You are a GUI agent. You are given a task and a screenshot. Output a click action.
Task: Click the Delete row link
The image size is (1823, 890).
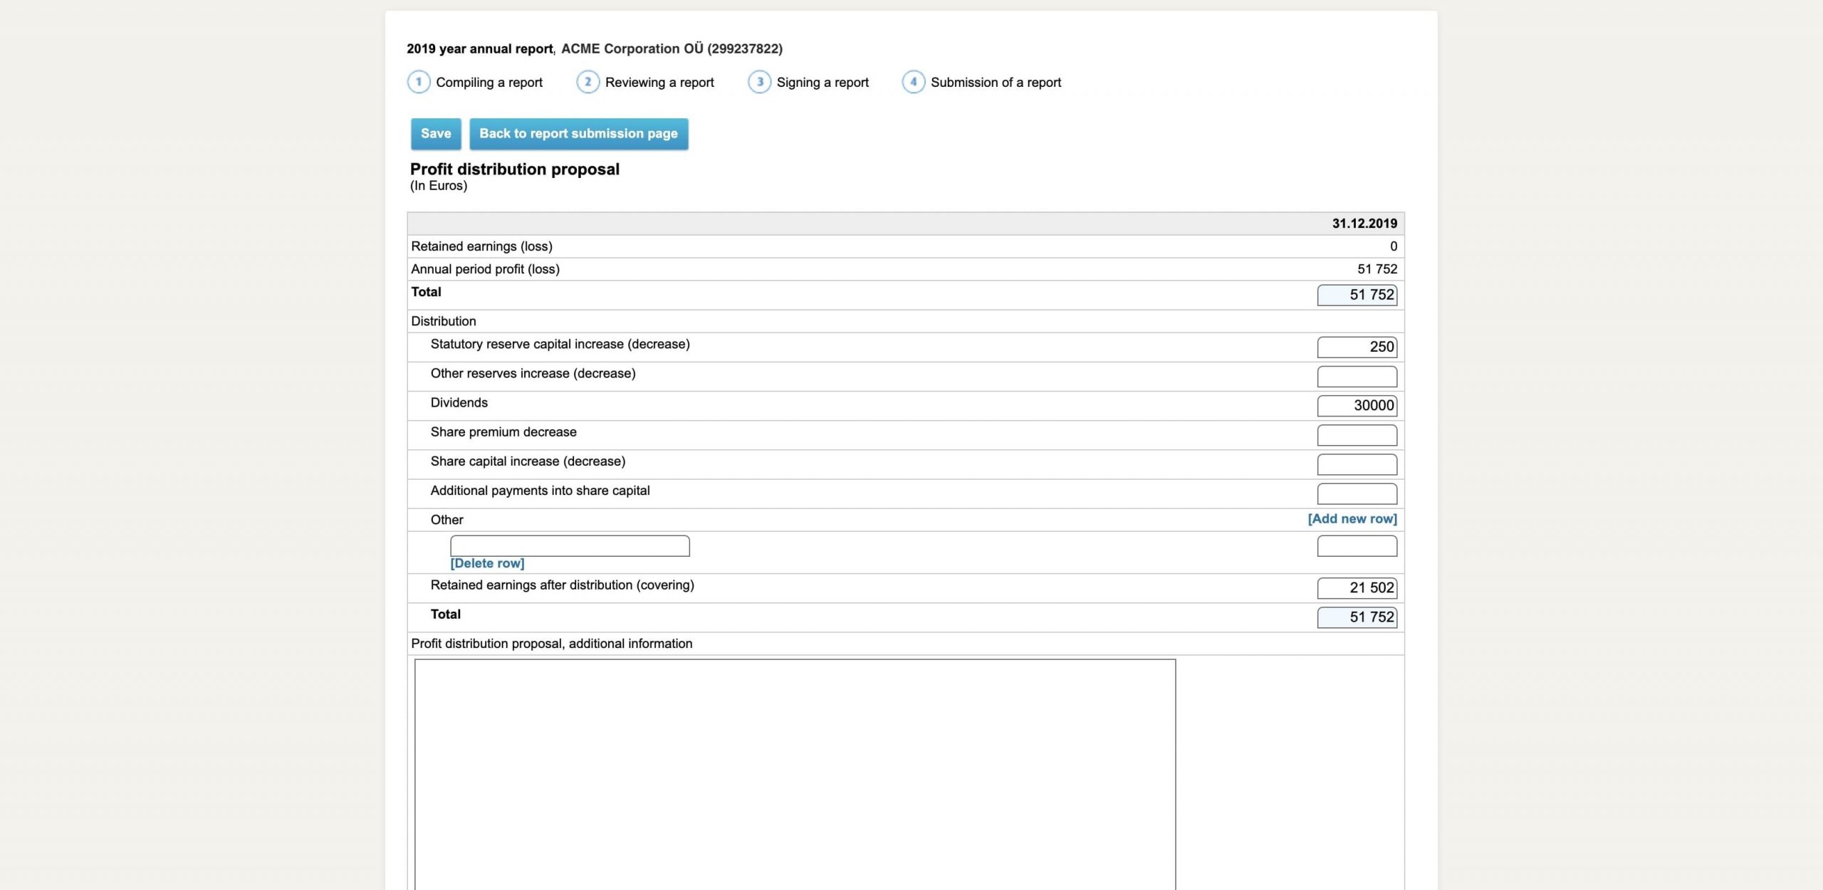(x=487, y=563)
